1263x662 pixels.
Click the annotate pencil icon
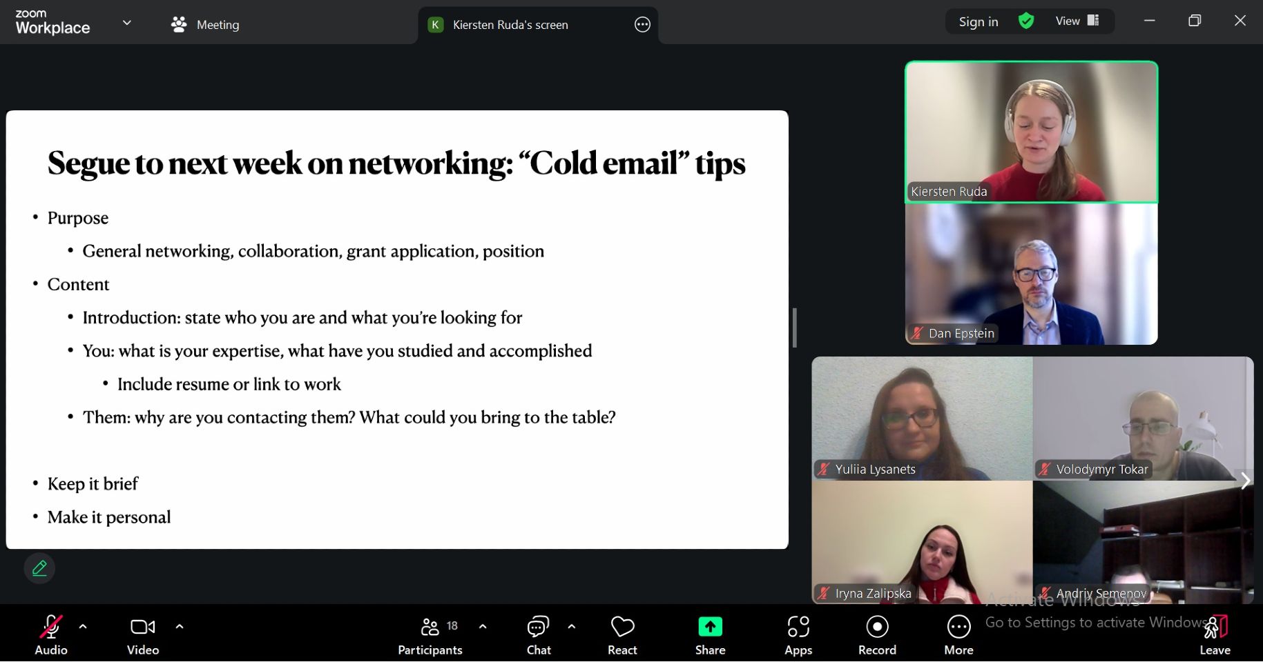coord(39,568)
